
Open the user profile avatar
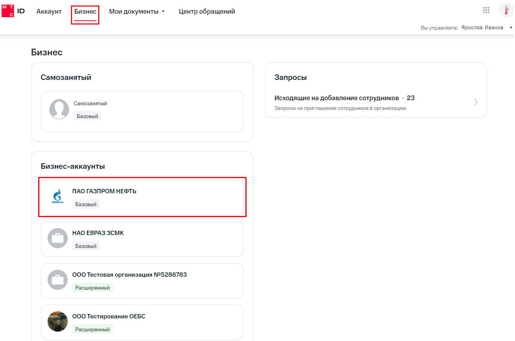point(506,11)
